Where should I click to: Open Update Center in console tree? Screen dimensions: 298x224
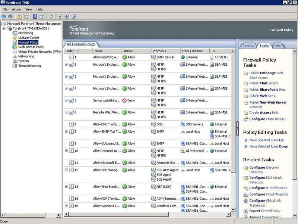(29, 38)
